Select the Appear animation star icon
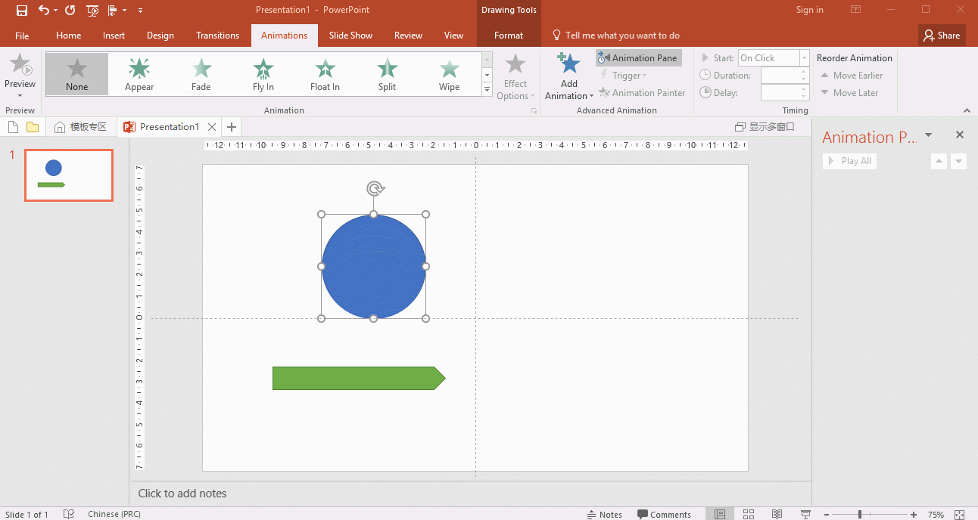The image size is (978, 520). [139, 69]
